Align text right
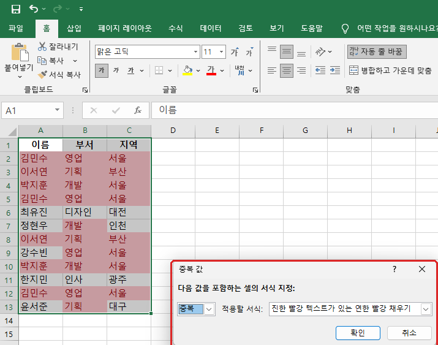This screenshot has width=438, height=345. 301,70
